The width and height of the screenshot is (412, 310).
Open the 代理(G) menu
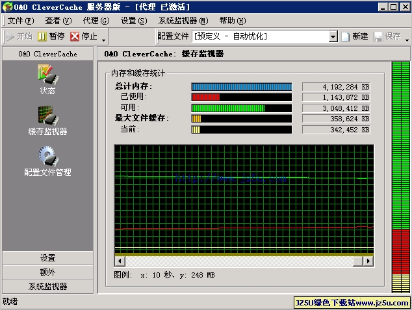[x=96, y=21]
